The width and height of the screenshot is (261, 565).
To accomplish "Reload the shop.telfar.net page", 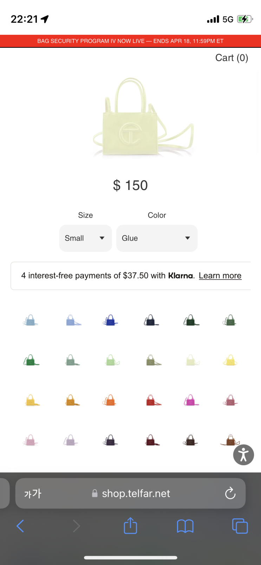I will coord(230,493).
